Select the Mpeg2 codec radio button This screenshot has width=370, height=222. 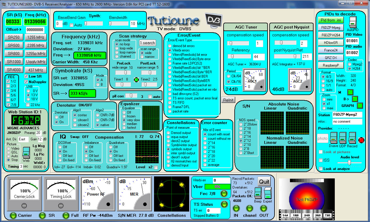[x=349, y=64]
